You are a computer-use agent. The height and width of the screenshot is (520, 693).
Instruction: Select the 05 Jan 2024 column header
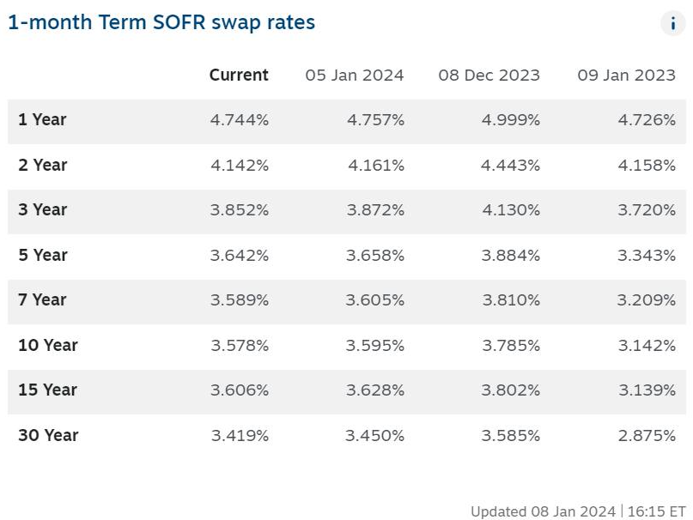point(355,76)
